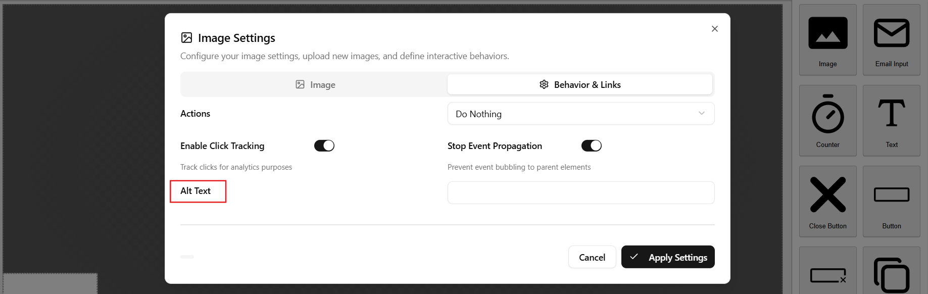Close the Image Settings dialog
The width and height of the screenshot is (928, 294).
[x=714, y=29]
